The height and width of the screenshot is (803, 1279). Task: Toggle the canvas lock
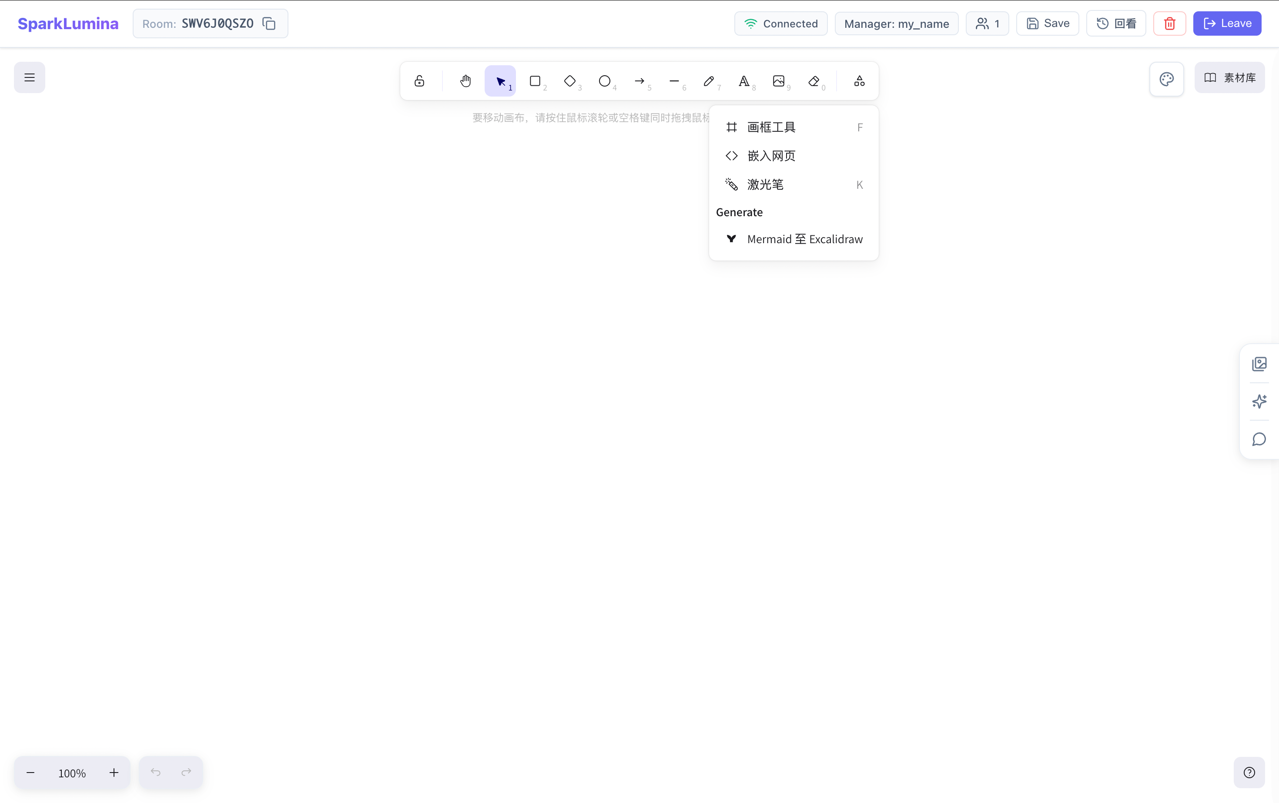tap(419, 81)
